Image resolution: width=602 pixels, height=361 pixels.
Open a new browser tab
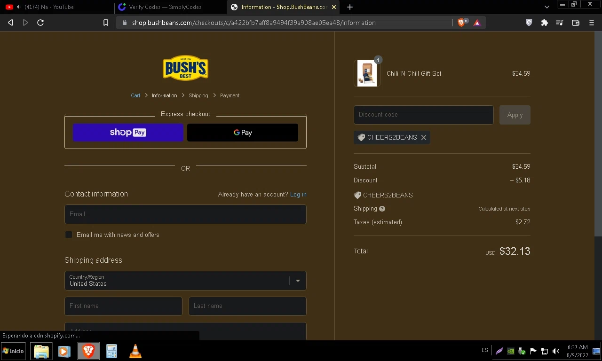click(349, 7)
